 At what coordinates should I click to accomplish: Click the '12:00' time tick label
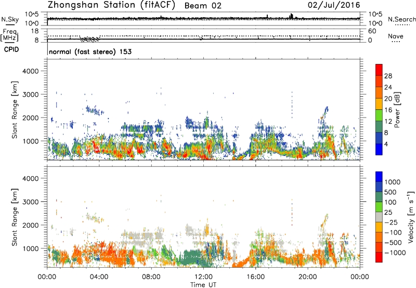[x=203, y=277]
